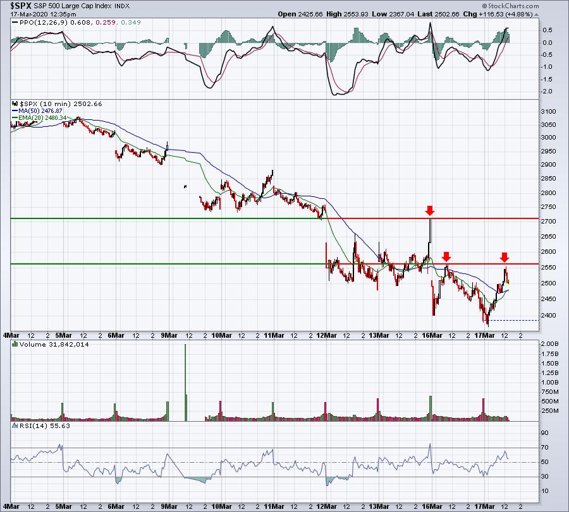
Task: Click the lower horizontal line near 2560
Action: coord(274,264)
